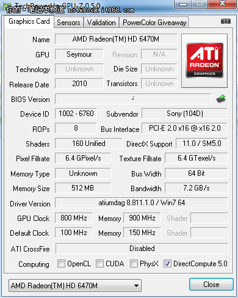Screen dimensions: 238x298
Task: Expand the AMD Radeon HD 6470M GPU dropdown
Action: (x=75, y=286)
